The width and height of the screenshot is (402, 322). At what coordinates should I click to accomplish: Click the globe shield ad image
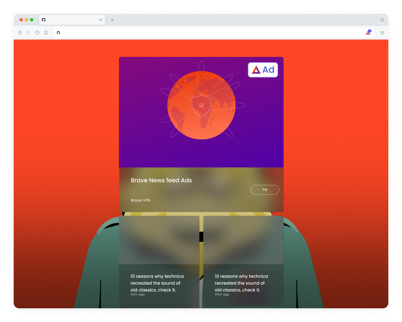coord(201,112)
